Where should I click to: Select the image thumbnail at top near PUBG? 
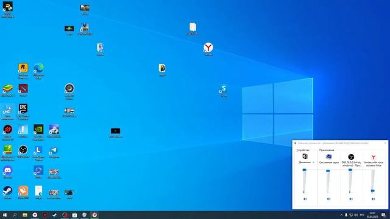click(x=85, y=8)
